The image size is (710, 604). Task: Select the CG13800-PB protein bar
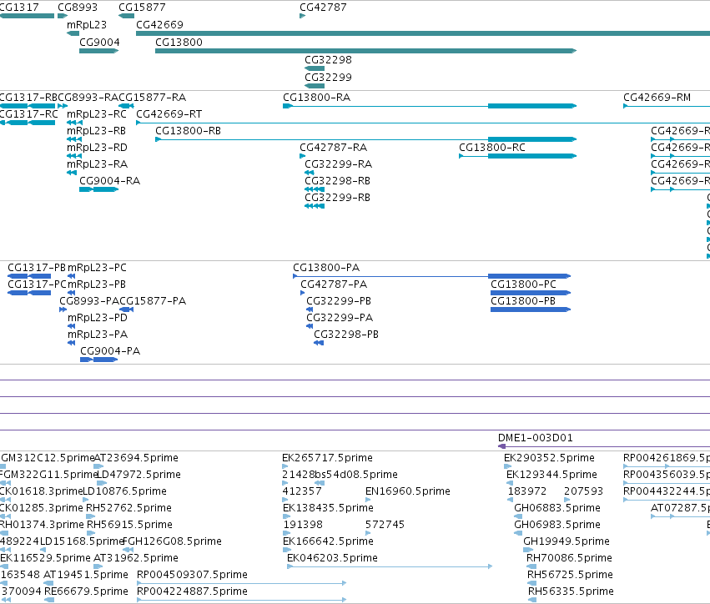(x=531, y=310)
